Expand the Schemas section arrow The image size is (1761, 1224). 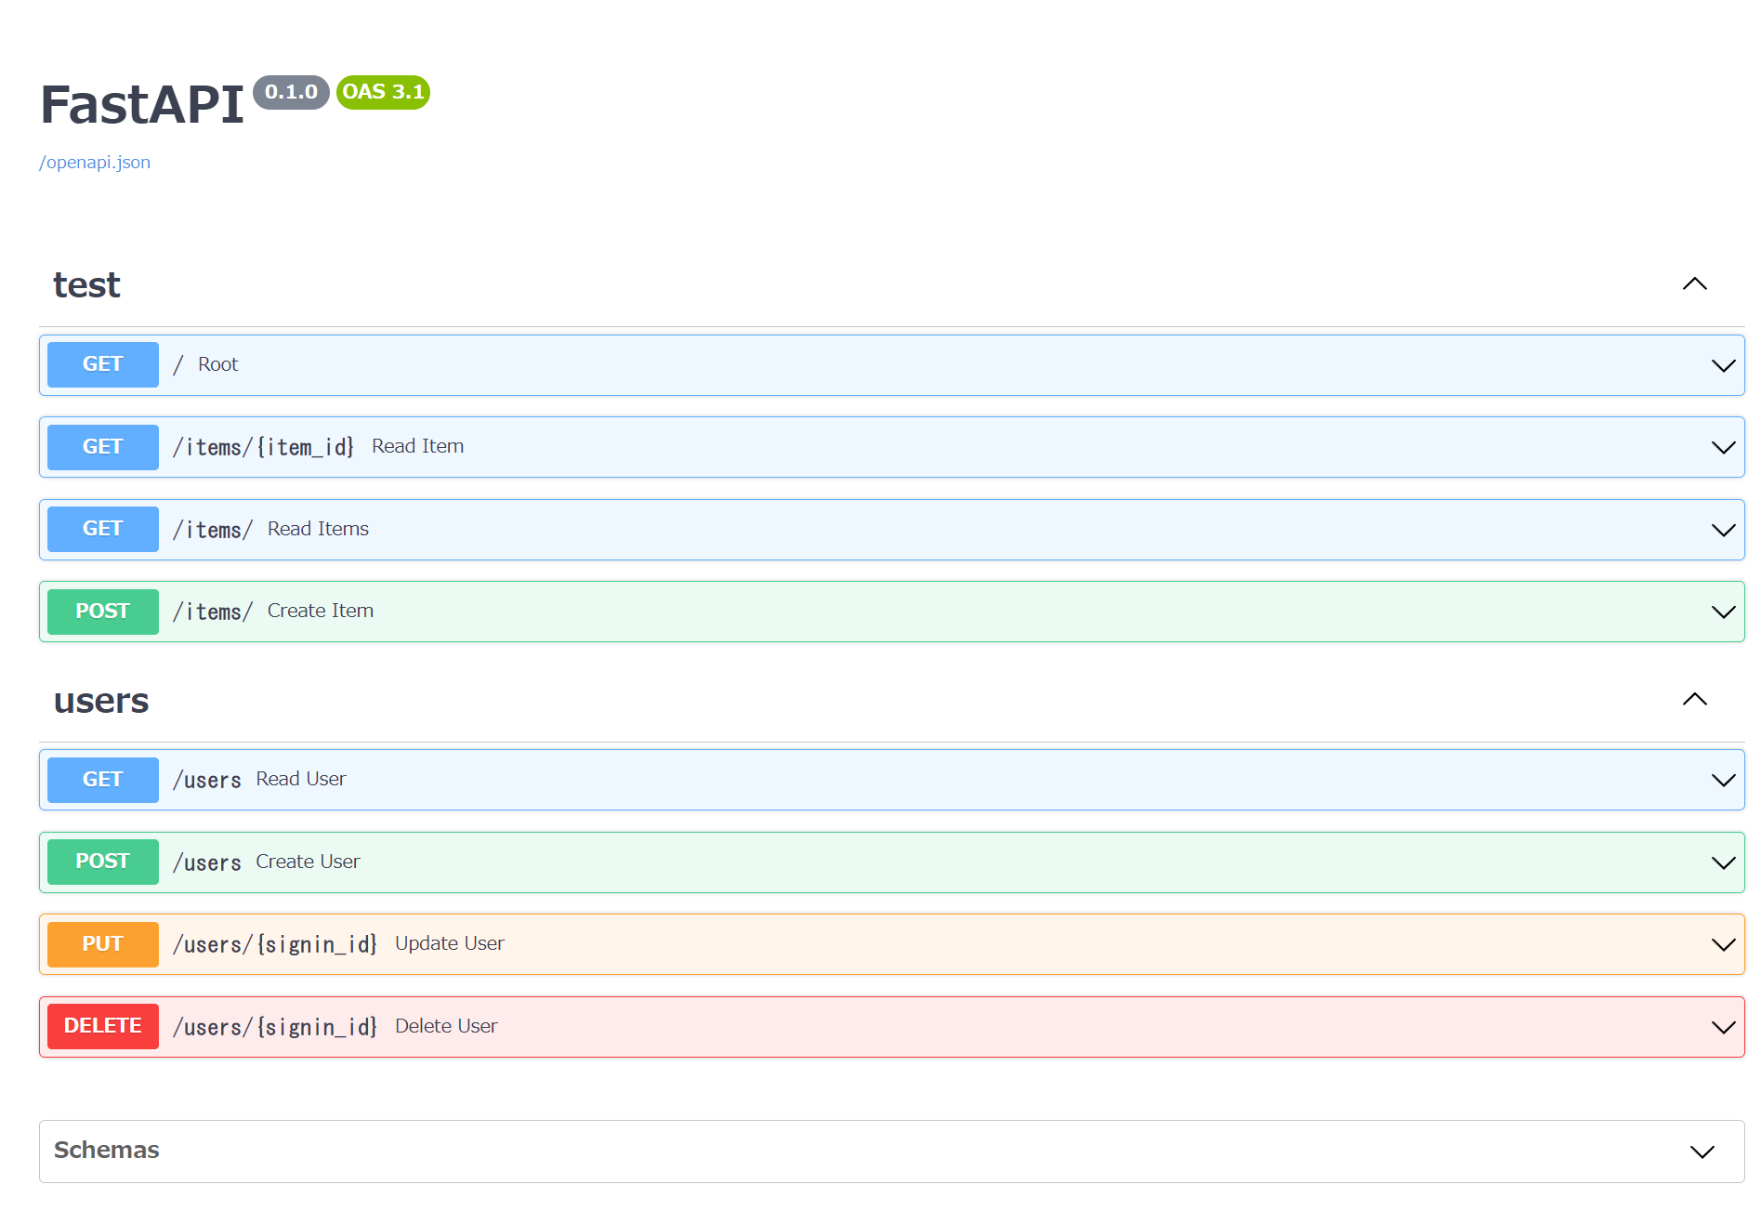coord(1702,1152)
